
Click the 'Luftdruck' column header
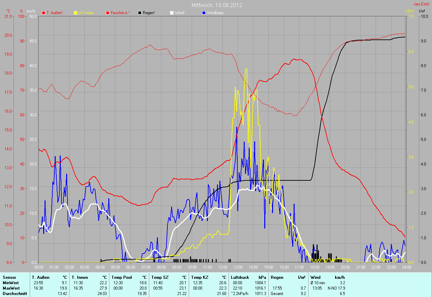(x=240, y=277)
